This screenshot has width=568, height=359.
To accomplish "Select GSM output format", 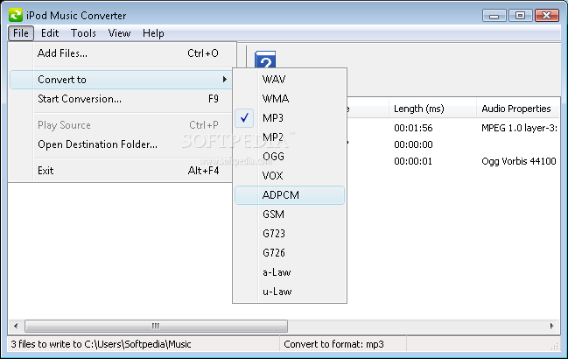I will (290, 215).
